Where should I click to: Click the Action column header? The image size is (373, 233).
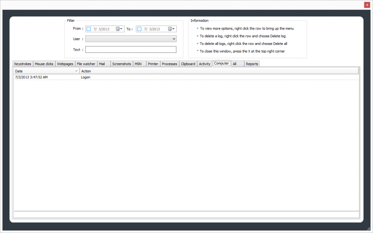[219, 71]
